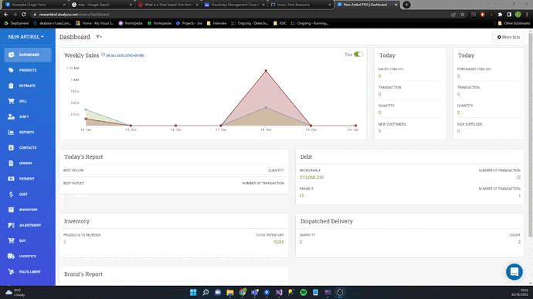Close the New Artikel POS Dashboard tab
Image resolution: width=533 pixels, height=299 pixels.
[x=396, y=5]
